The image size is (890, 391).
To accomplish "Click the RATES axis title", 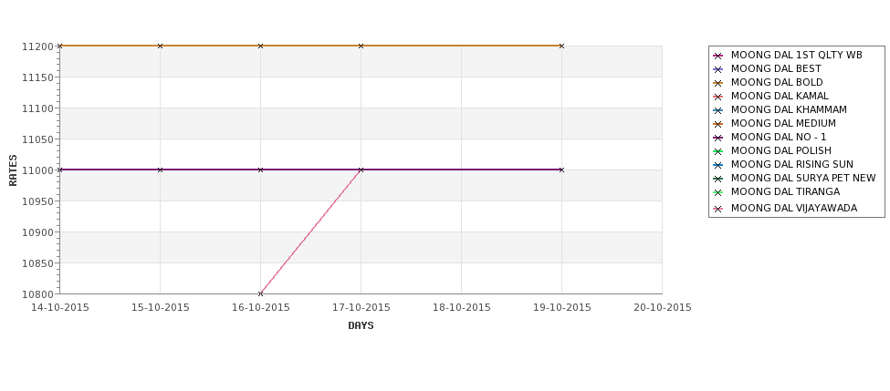I will coord(13,170).
